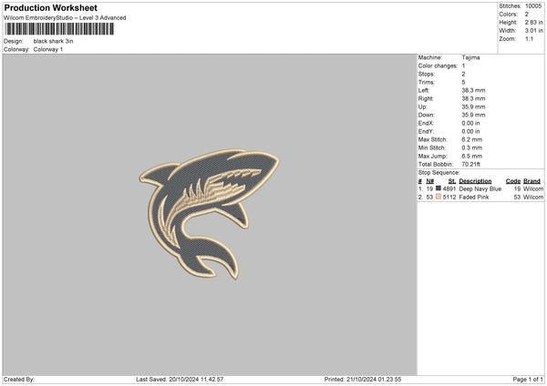Screen dimensions: 547x386
Task: Click the Left value 38.3 mm
Action: pos(473,90)
